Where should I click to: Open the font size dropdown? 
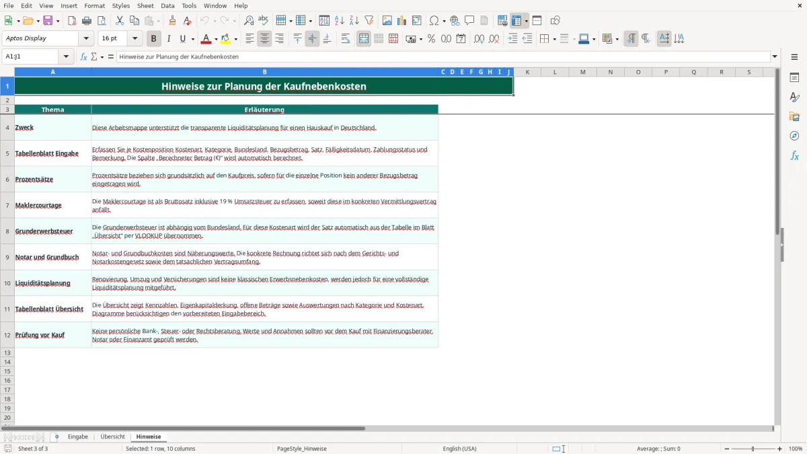click(x=135, y=38)
